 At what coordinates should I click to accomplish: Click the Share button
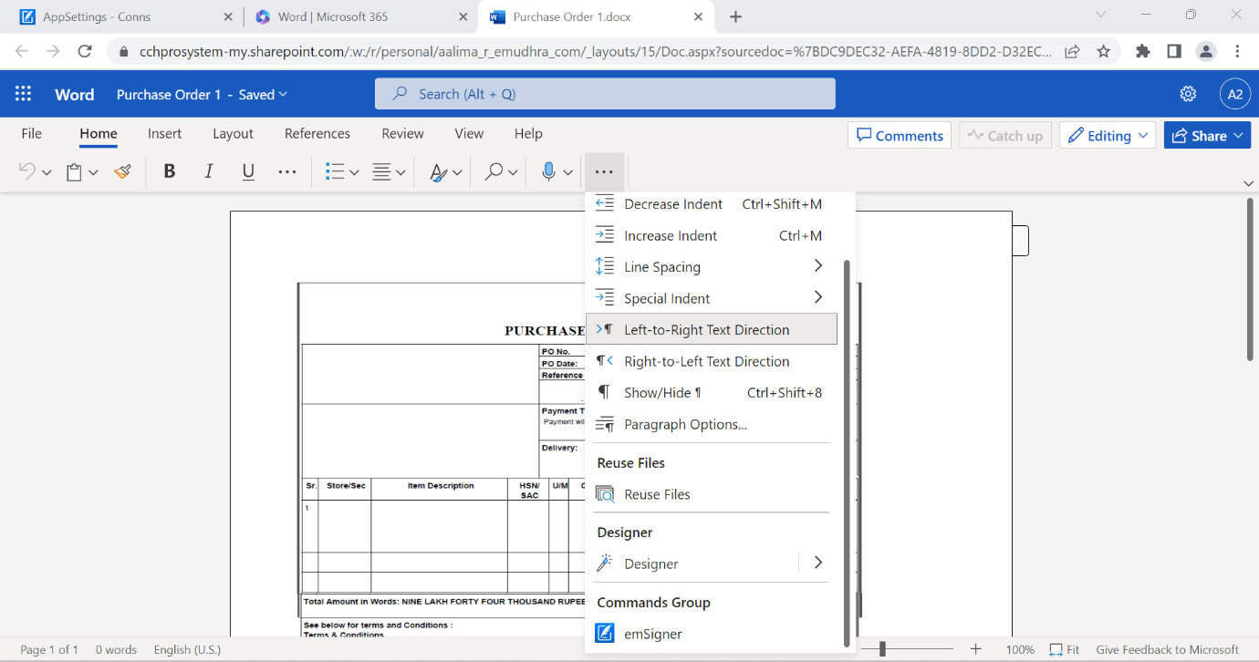1207,135
